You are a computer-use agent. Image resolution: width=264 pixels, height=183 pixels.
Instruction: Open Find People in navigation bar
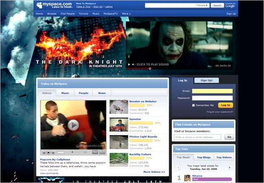click(x=68, y=14)
